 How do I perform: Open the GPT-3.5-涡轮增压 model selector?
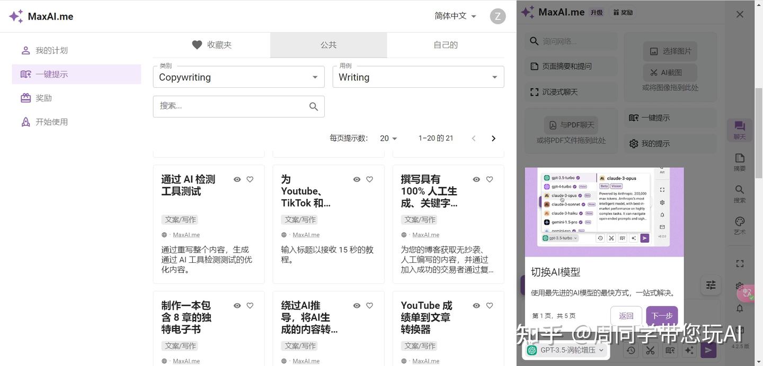point(566,350)
